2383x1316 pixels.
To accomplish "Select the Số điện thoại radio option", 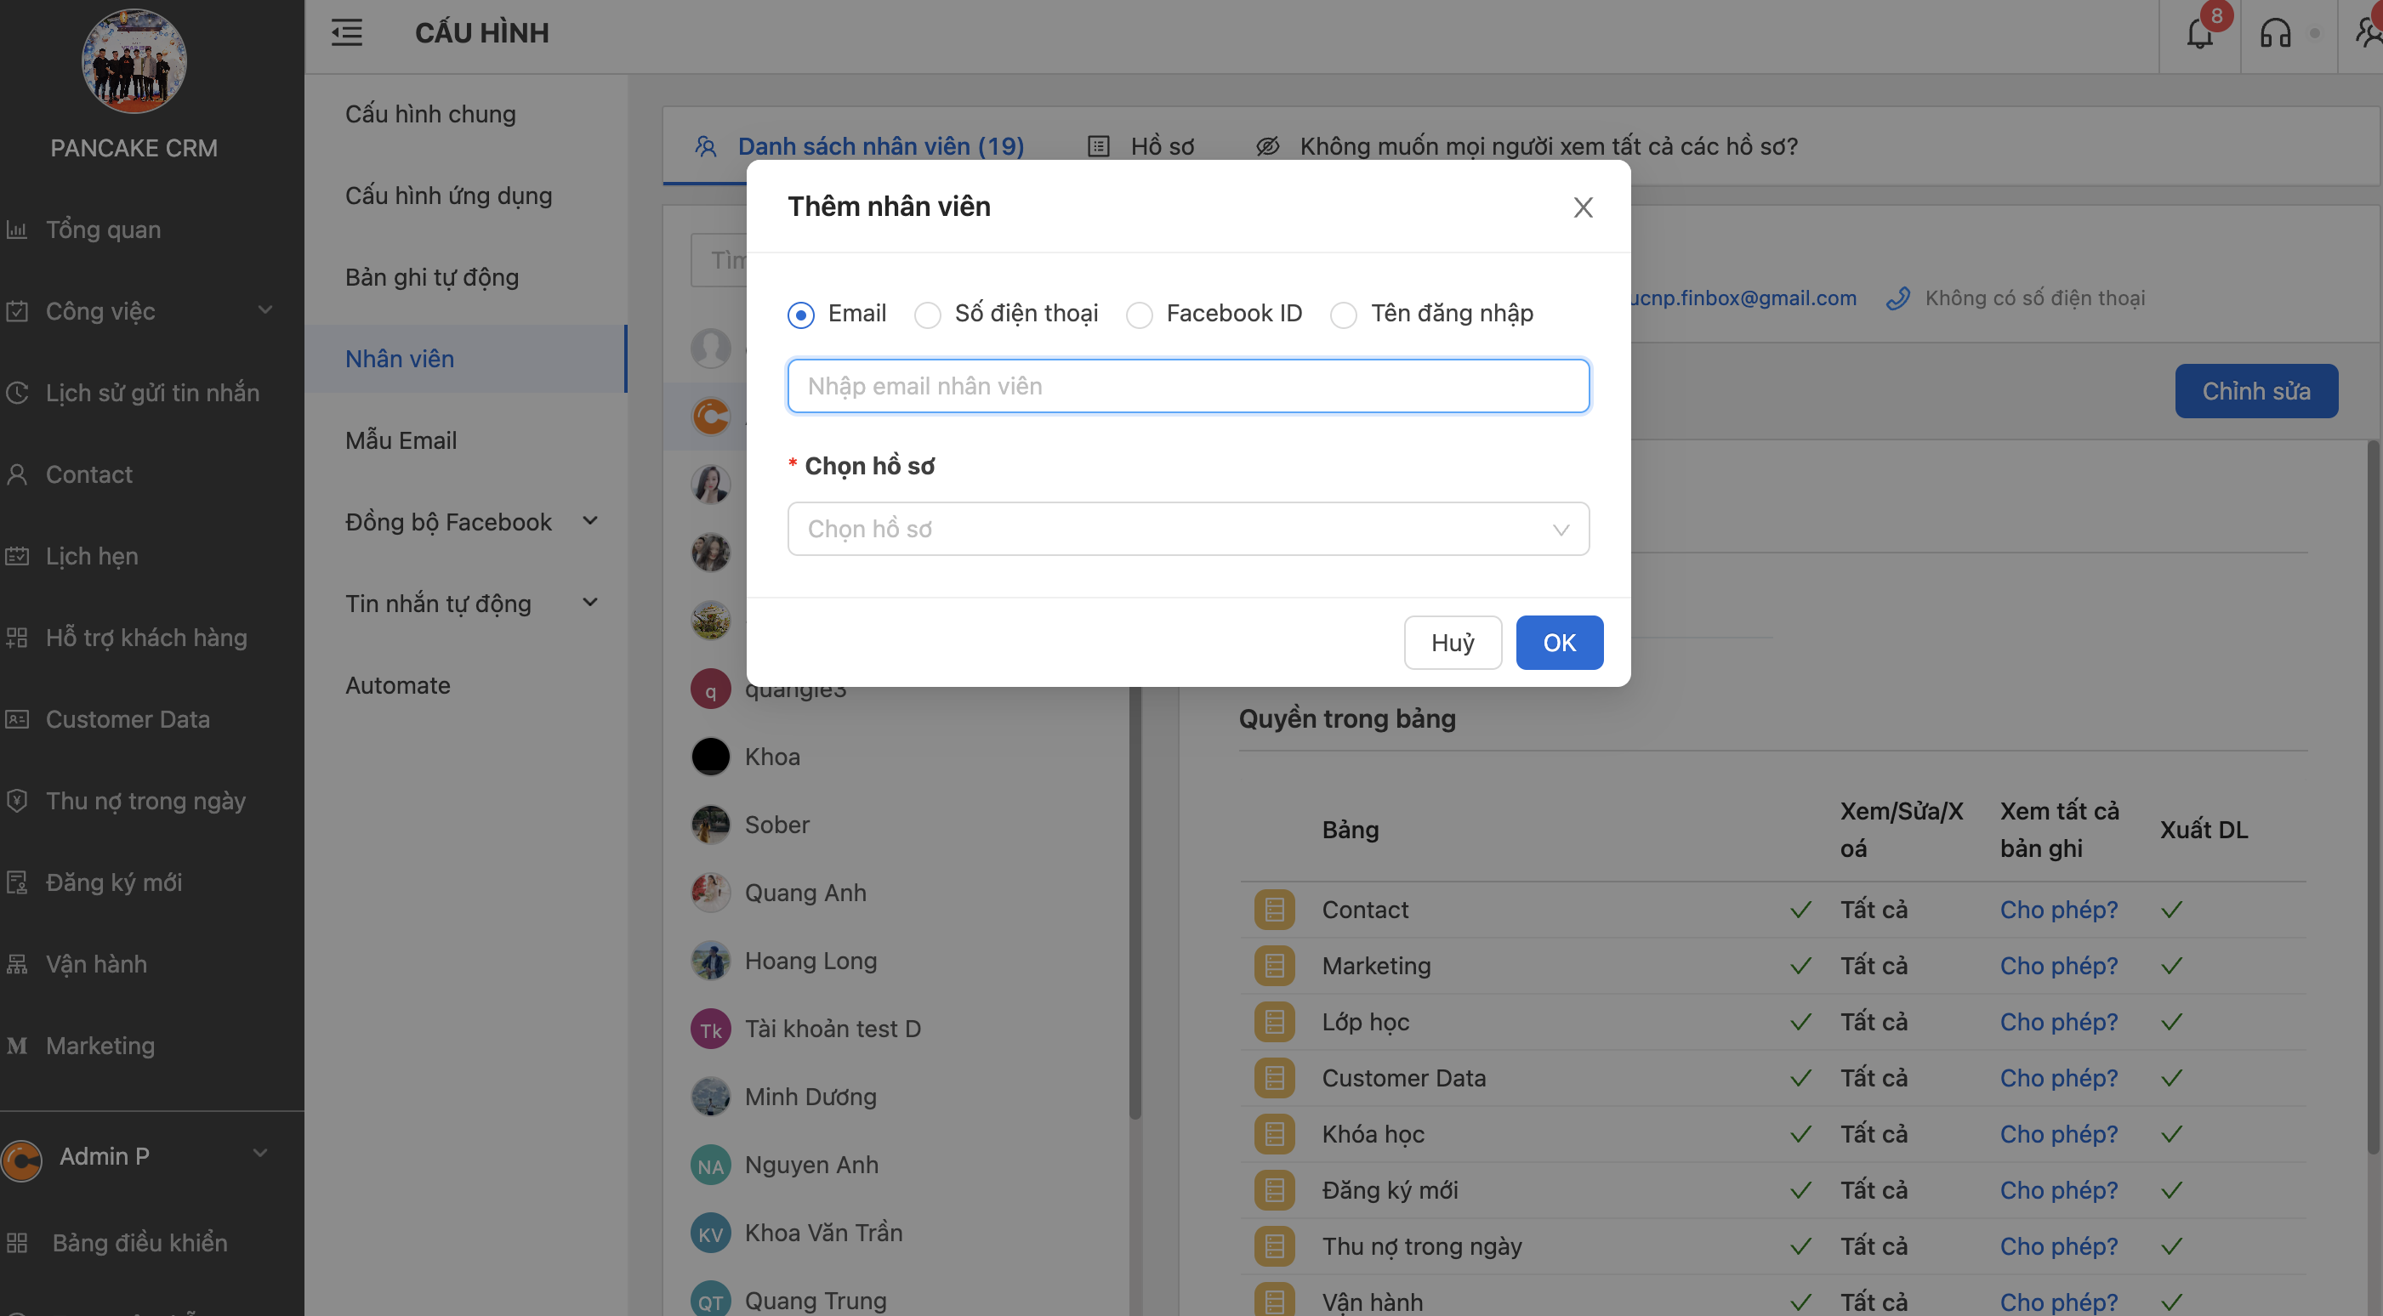I will point(927,315).
